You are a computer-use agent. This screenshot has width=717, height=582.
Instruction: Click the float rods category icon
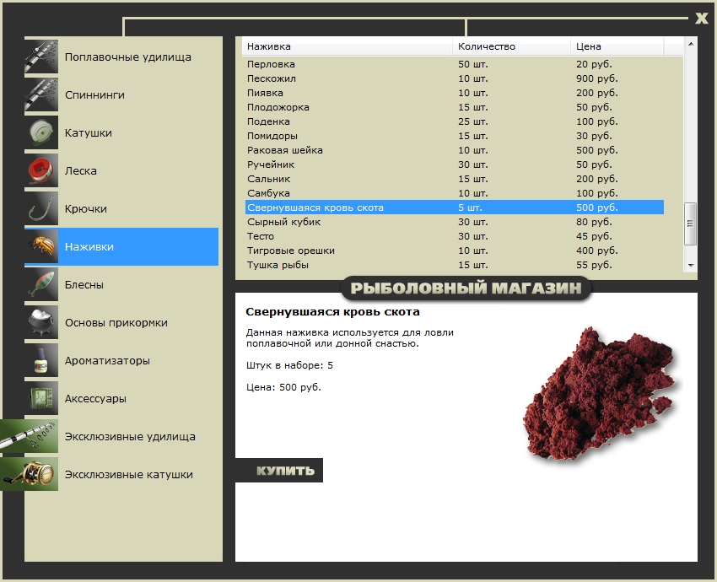click(41, 57)
